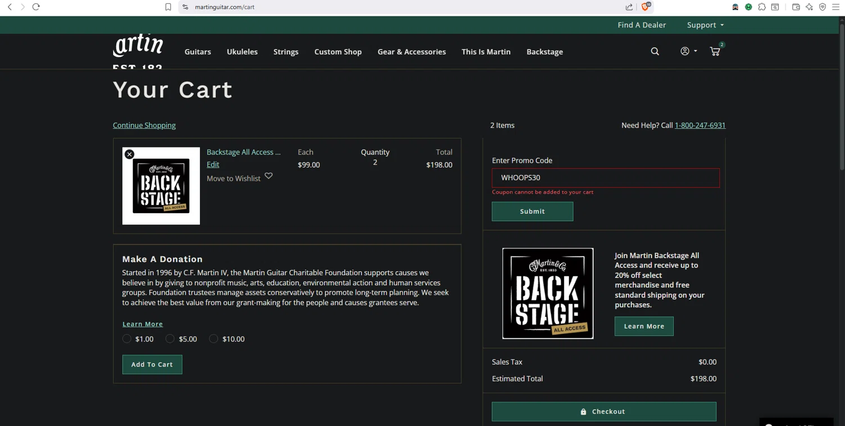The width and height of the screenshot is (845, 426).
Task: Open the browser sidebar search panel icon
Action: pyautogui.click(x=775, y=7)
